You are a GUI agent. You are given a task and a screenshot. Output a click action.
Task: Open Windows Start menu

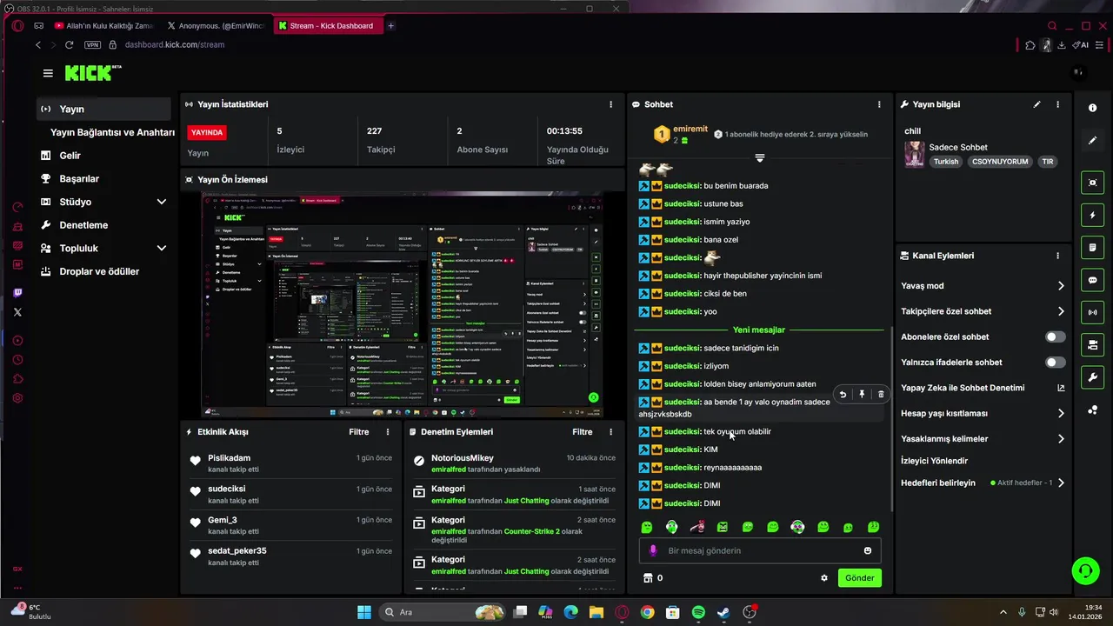[x=364, y=612]
